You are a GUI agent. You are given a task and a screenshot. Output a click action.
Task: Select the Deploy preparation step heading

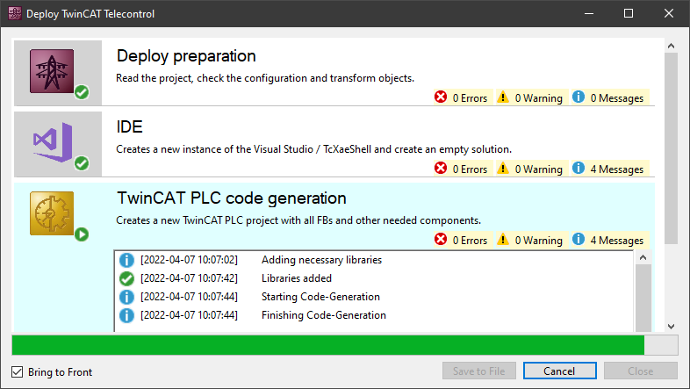click(186, 56)
